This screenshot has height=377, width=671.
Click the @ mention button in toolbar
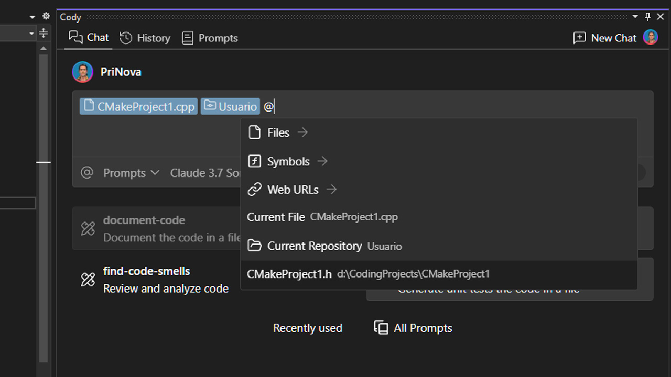(87, 172)
